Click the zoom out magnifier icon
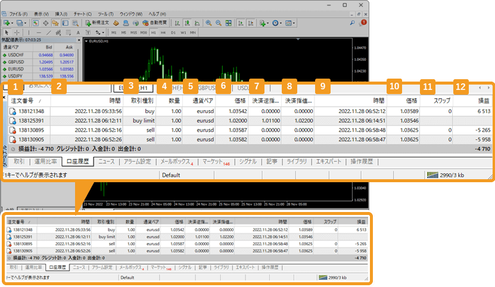 point(219,23)
